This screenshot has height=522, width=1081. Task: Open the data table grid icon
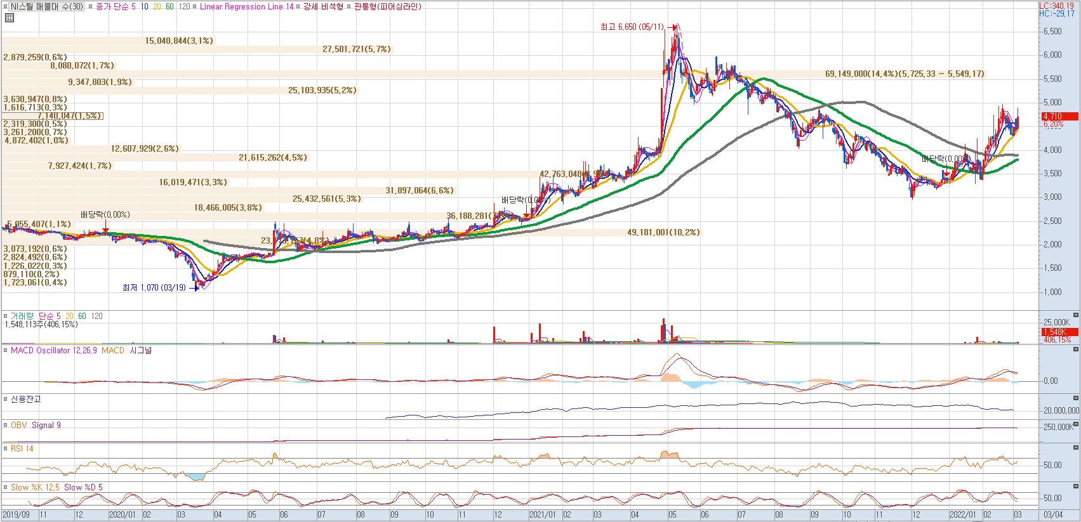point(10,18)
